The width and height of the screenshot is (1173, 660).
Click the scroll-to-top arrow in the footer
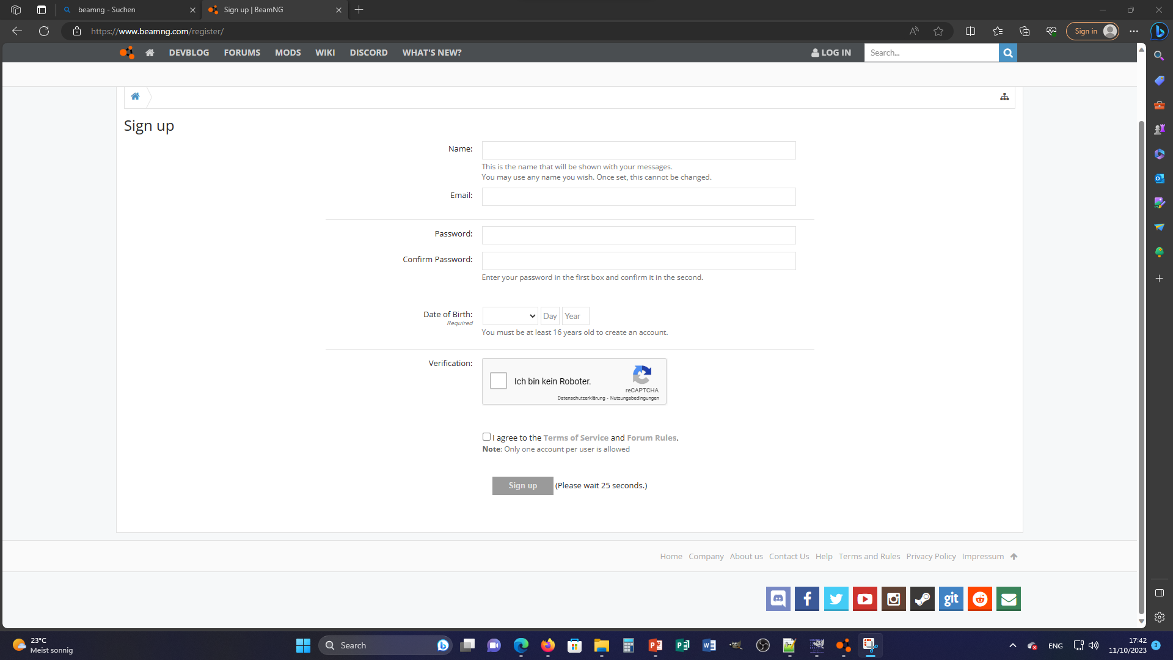pos(1014,556)
